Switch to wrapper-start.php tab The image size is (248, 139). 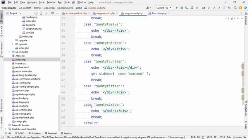click(105, 14)
